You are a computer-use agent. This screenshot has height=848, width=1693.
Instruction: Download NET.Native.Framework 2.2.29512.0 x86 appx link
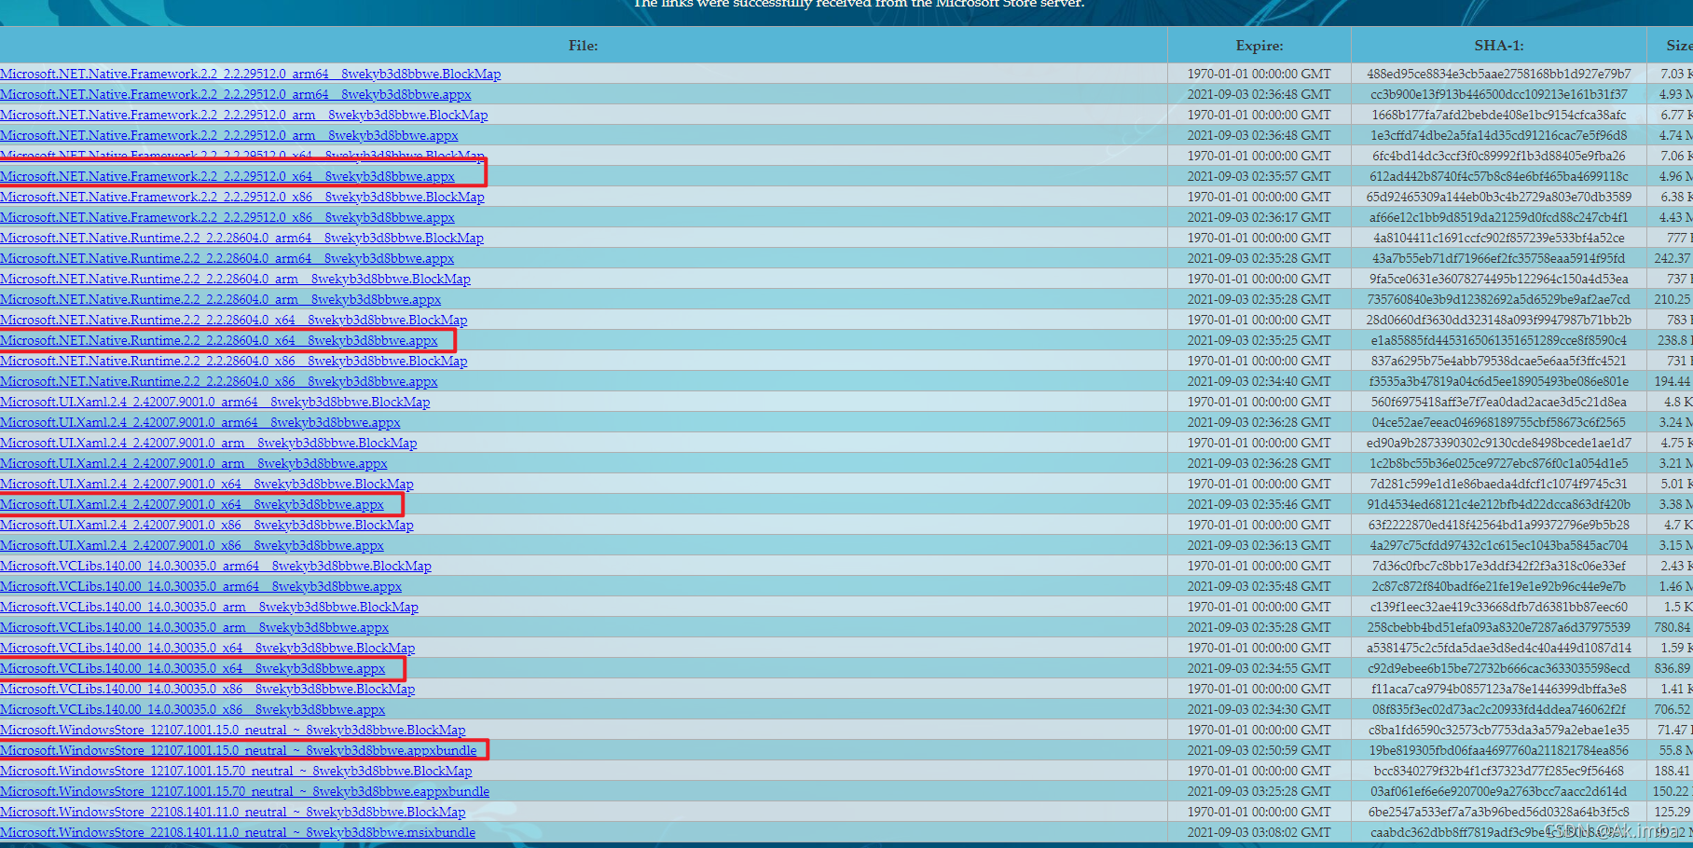pos(227,217)
